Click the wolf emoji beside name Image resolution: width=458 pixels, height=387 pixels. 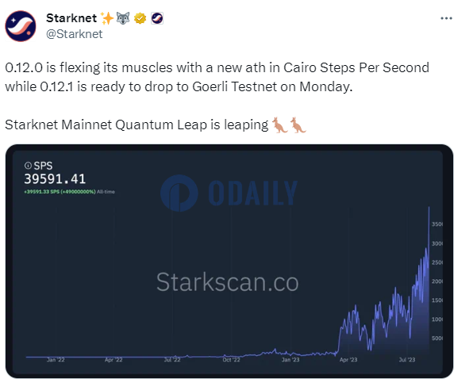point(123,18)
